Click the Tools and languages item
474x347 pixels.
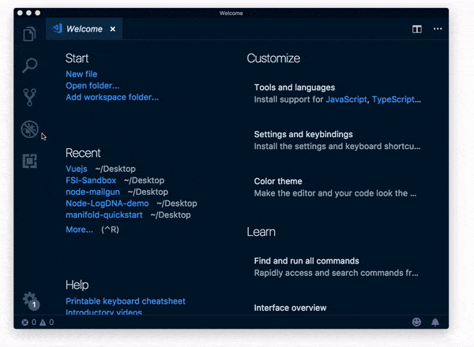click(337, 94)
